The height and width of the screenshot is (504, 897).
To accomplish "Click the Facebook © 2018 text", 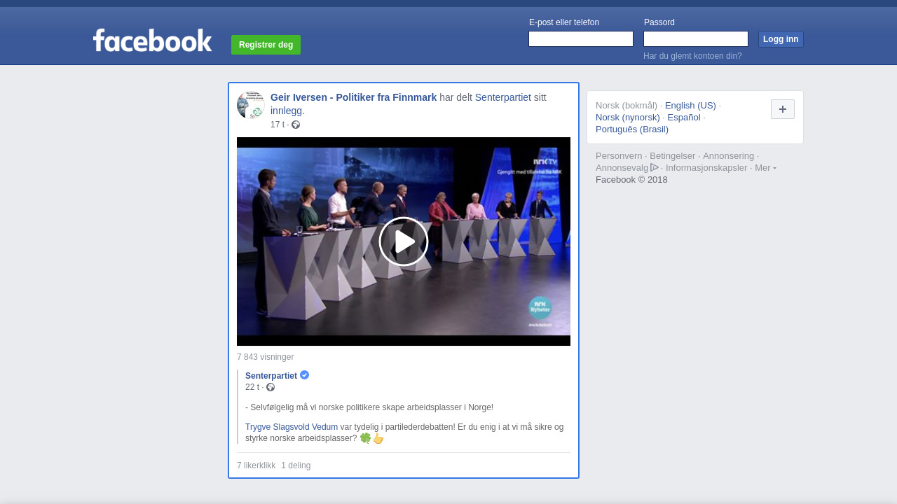I will coord(631,180).
